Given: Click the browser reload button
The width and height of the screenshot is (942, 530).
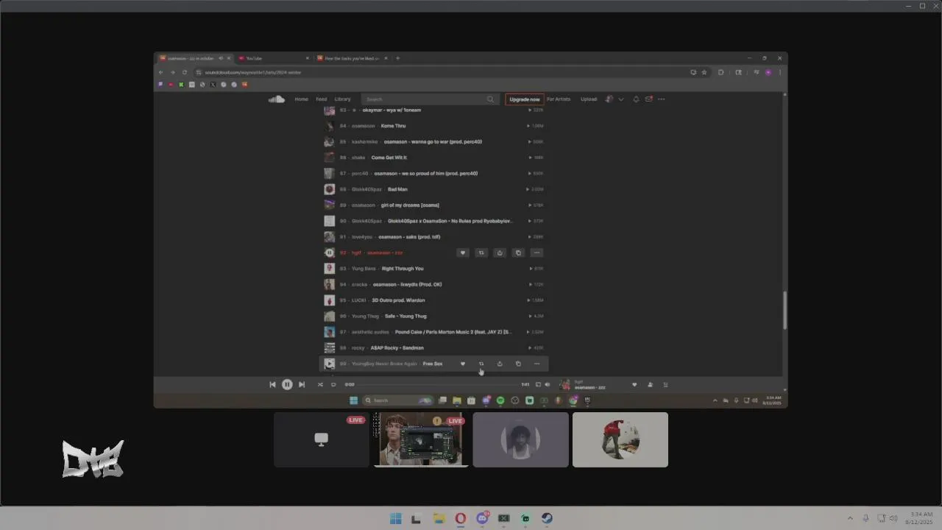Looking at the screenshot, I should point(185,72).
